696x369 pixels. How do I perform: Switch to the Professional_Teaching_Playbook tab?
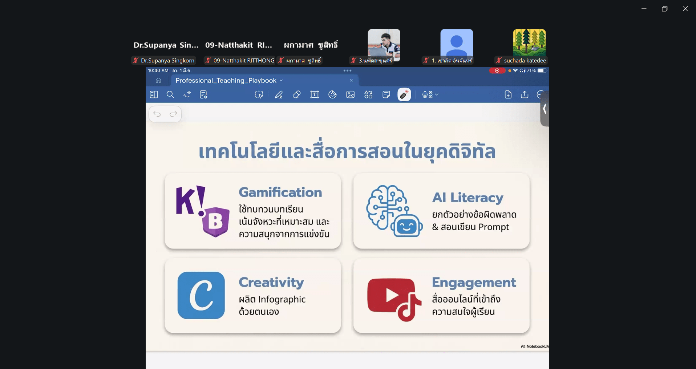click(x=226, y=81)
